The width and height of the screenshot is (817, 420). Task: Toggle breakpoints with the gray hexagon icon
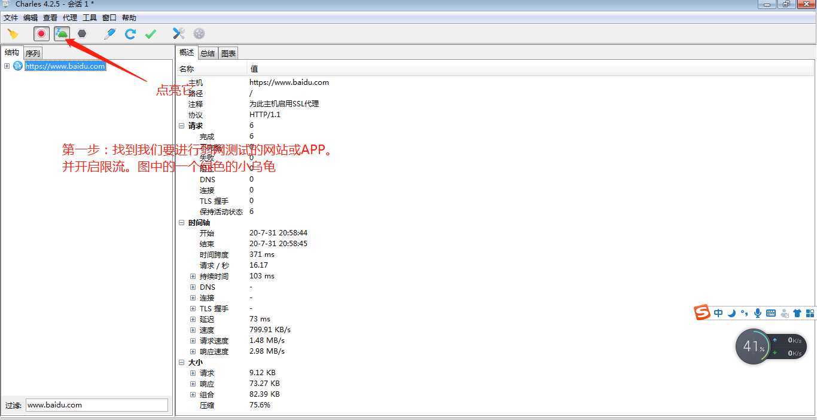(82, 34)
